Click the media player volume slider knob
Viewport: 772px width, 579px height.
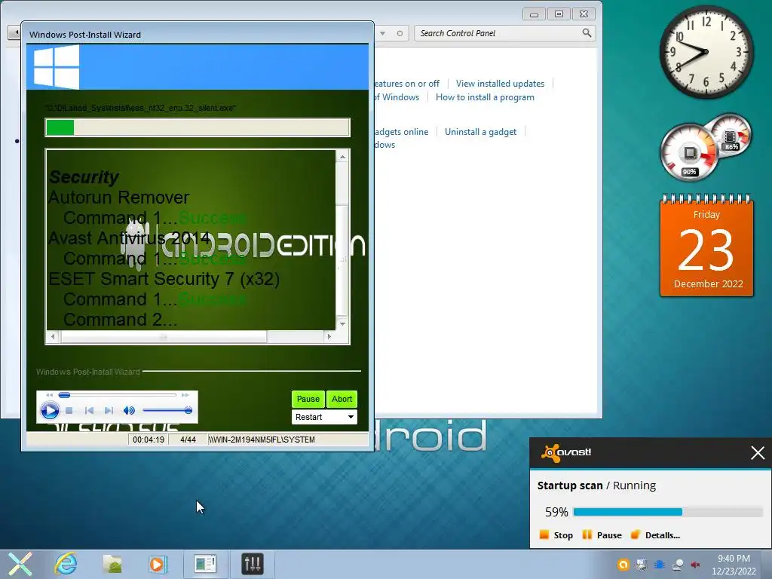[188, 410]
